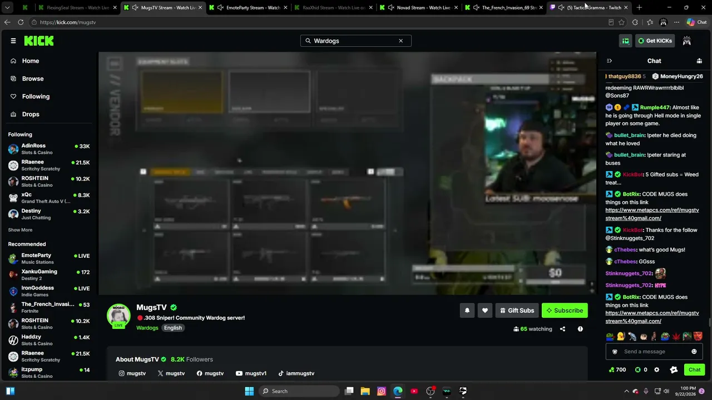Open volume control in system tray
The height and width of the screenshot is (400, 712).
pyautogui.click(x=667, y=391)
